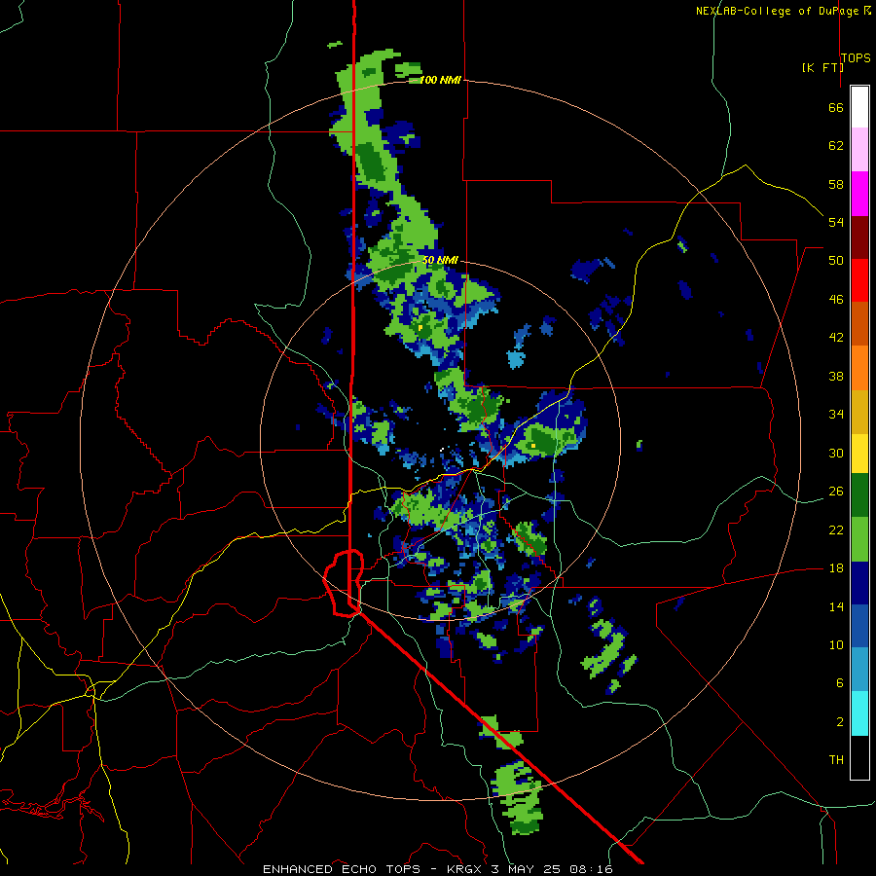Click the dark green 30 kft legend swatch
This screenshot has height=876, width=876.
[x=859, y=495]
